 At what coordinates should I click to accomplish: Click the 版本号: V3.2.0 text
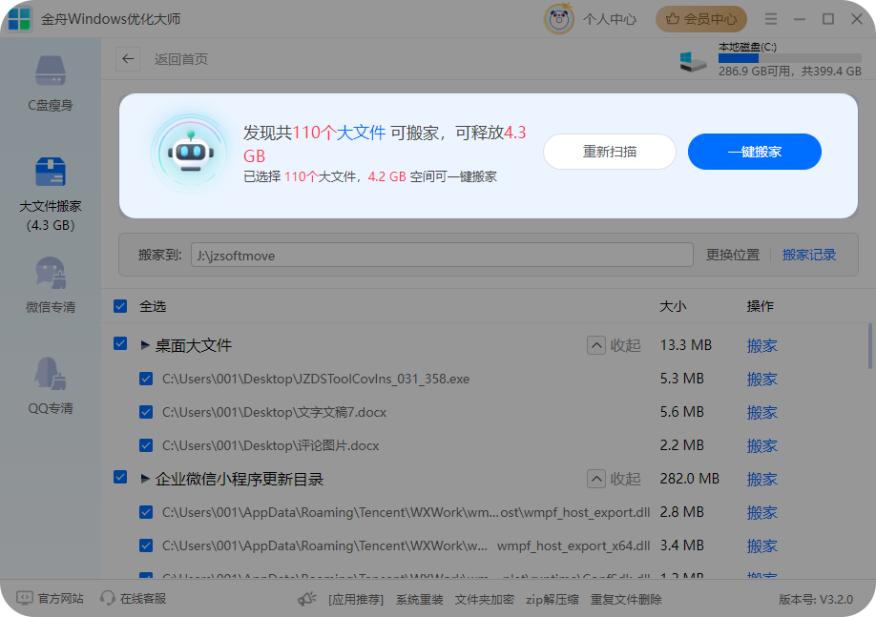[x=816, y=600]
